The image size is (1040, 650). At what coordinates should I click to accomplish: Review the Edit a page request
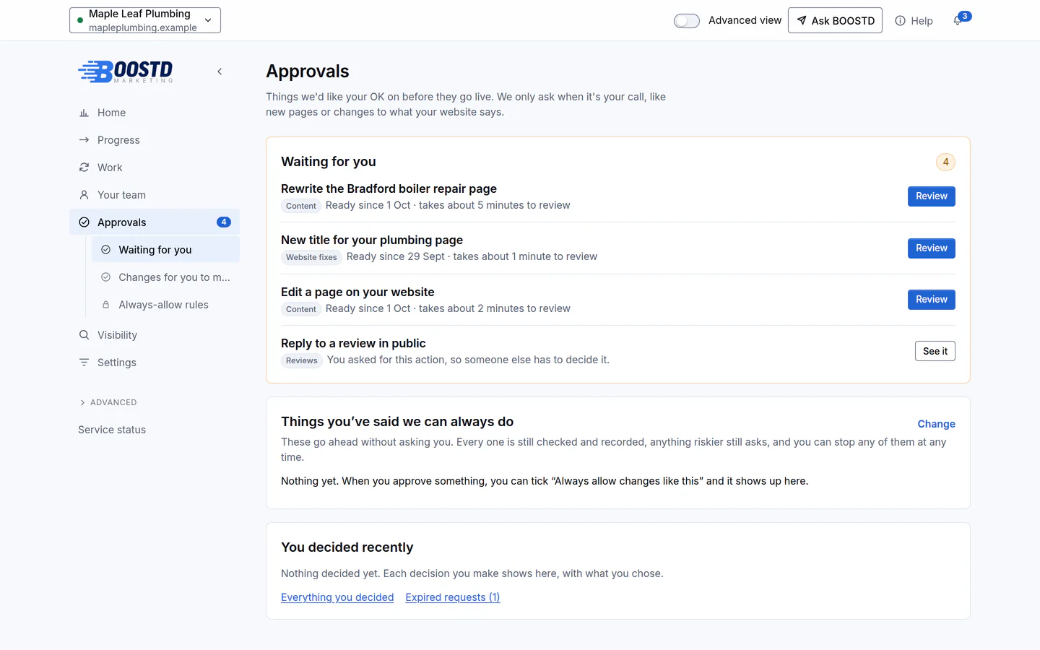point(931,300)
